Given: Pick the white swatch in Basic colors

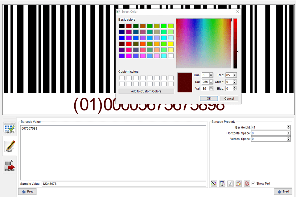Looking at the screenshot, I should coord(171,56).
